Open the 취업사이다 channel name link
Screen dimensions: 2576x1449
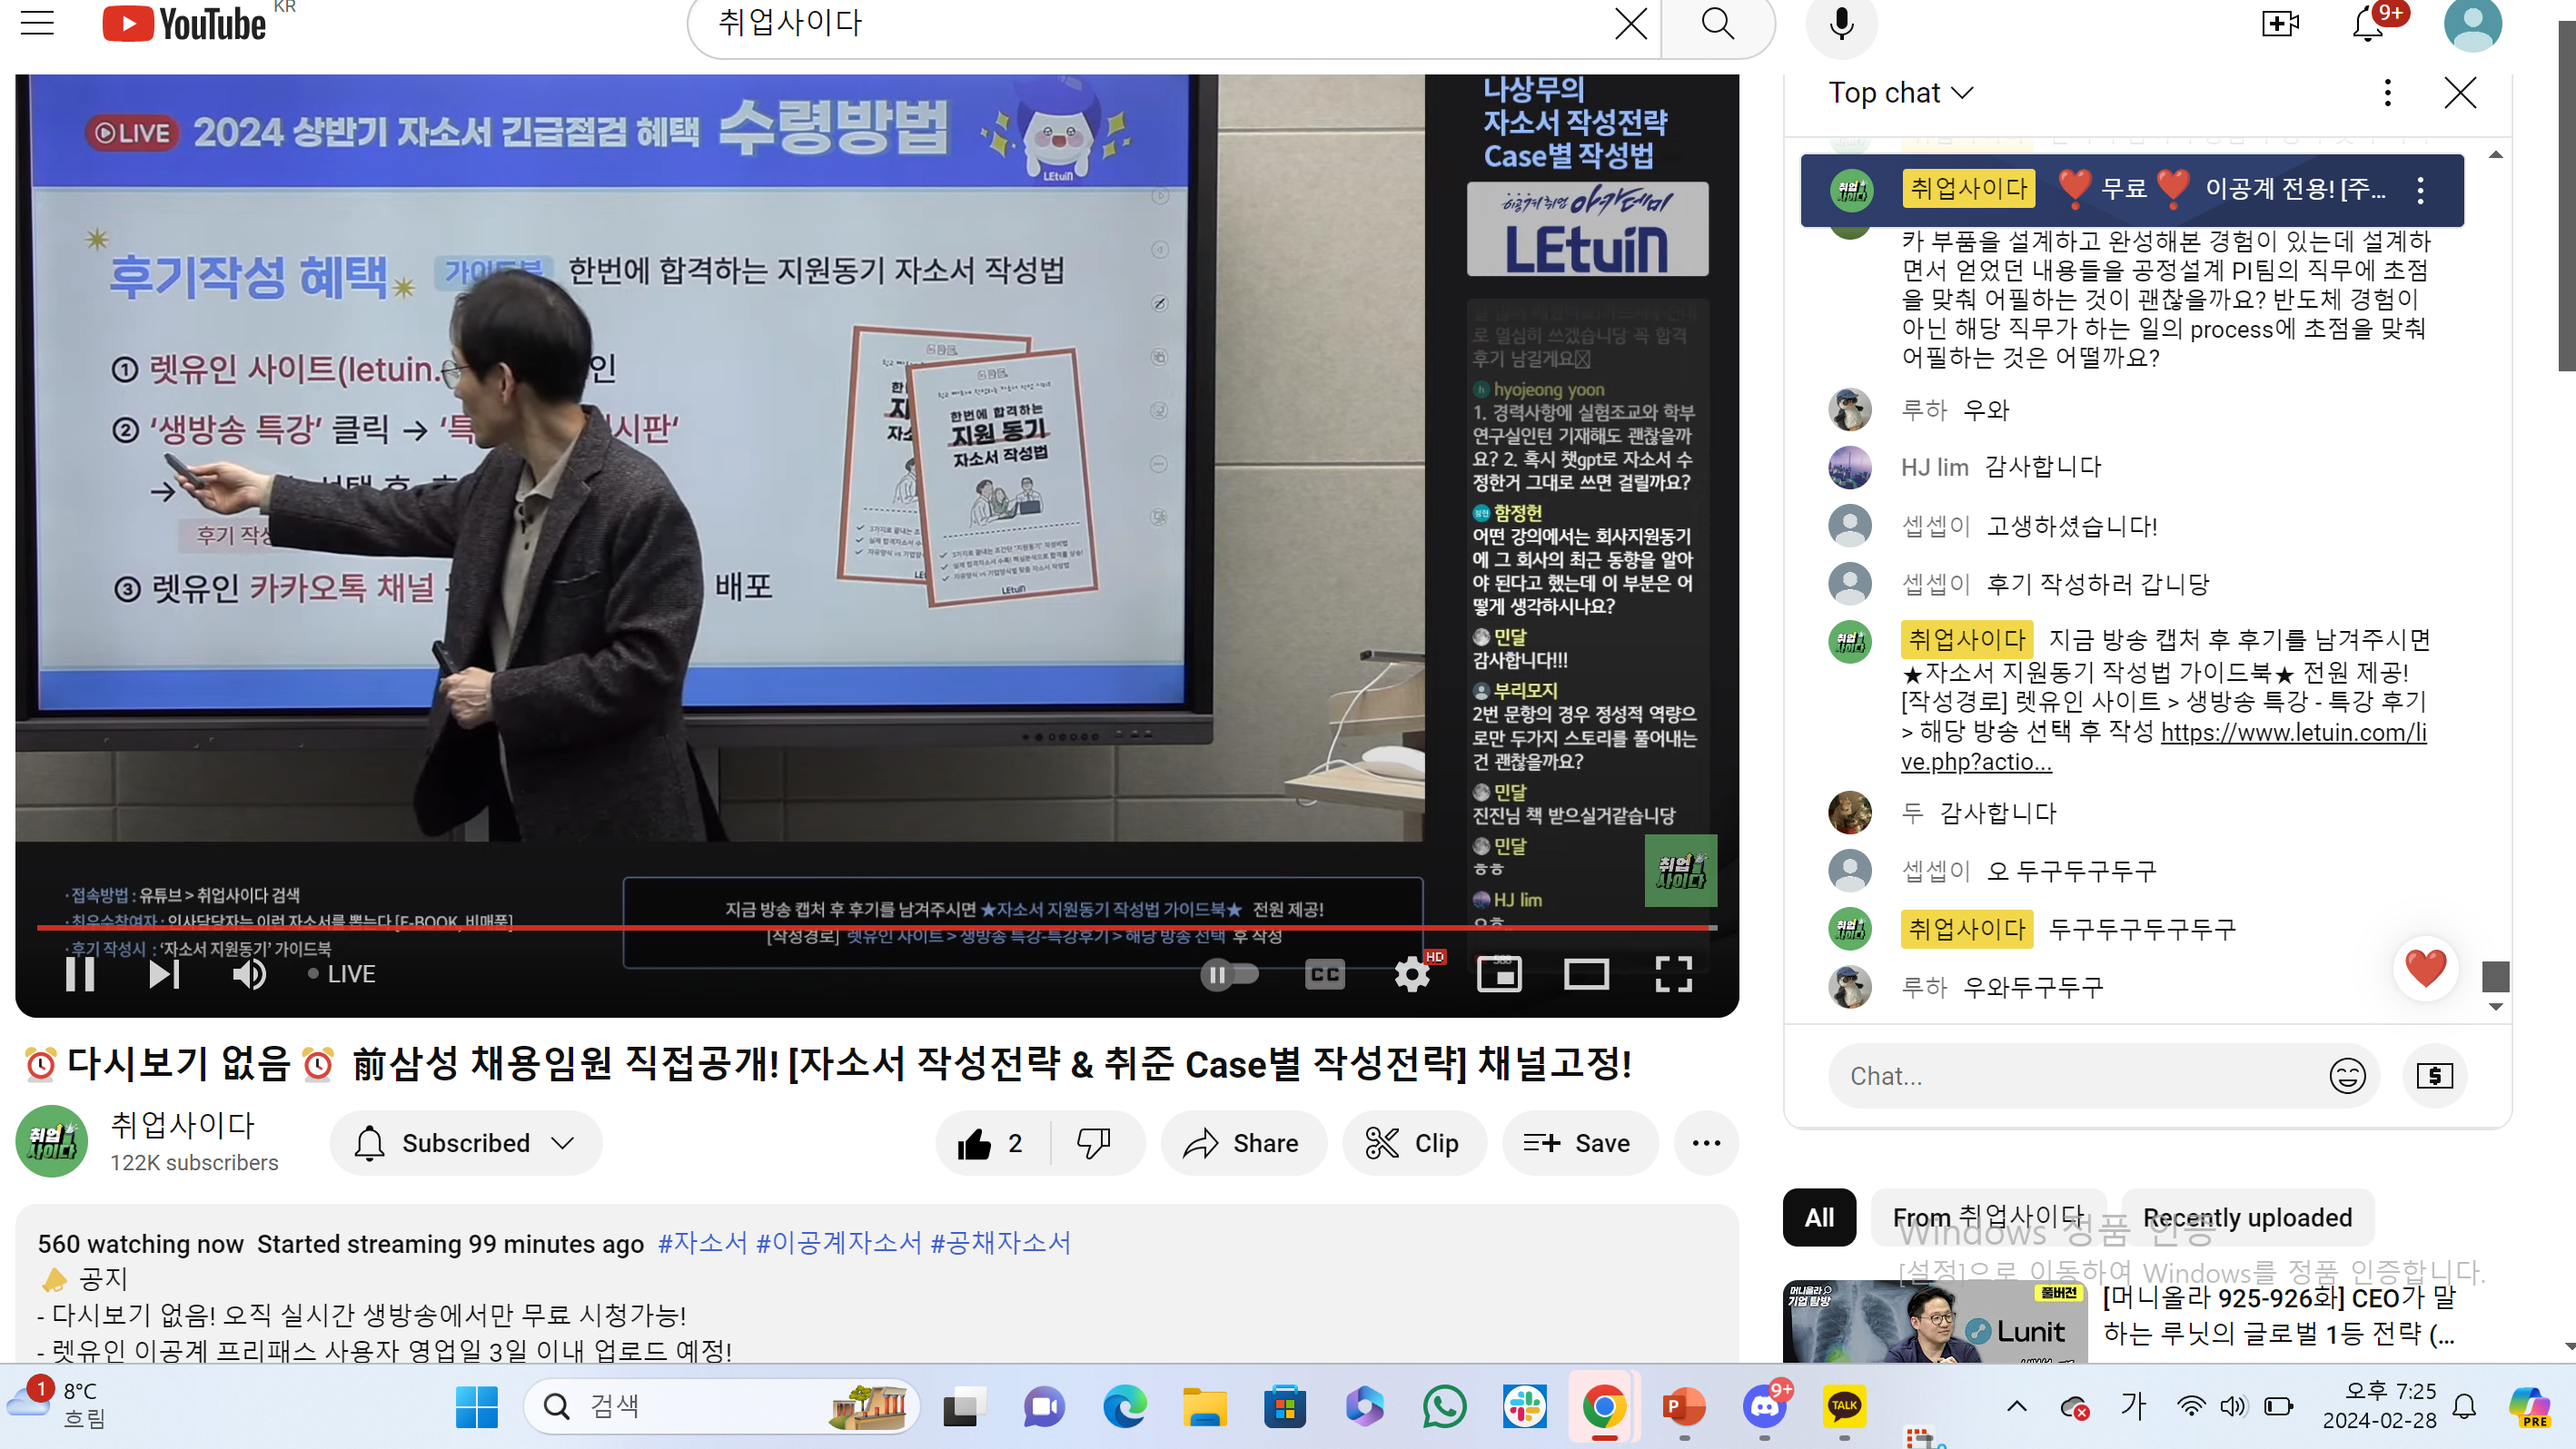point(183,1126)
